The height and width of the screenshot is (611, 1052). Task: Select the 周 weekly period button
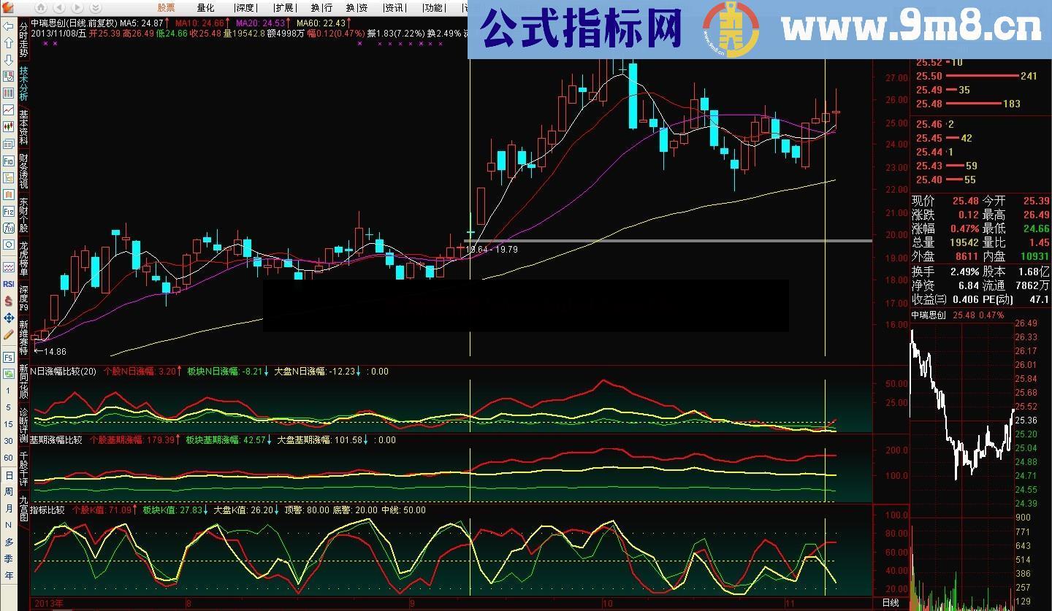[x=8, y=491]
